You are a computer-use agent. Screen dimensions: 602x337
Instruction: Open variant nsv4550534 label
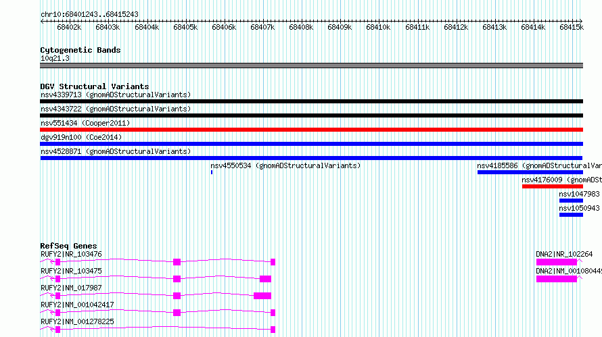pos(285,165)
